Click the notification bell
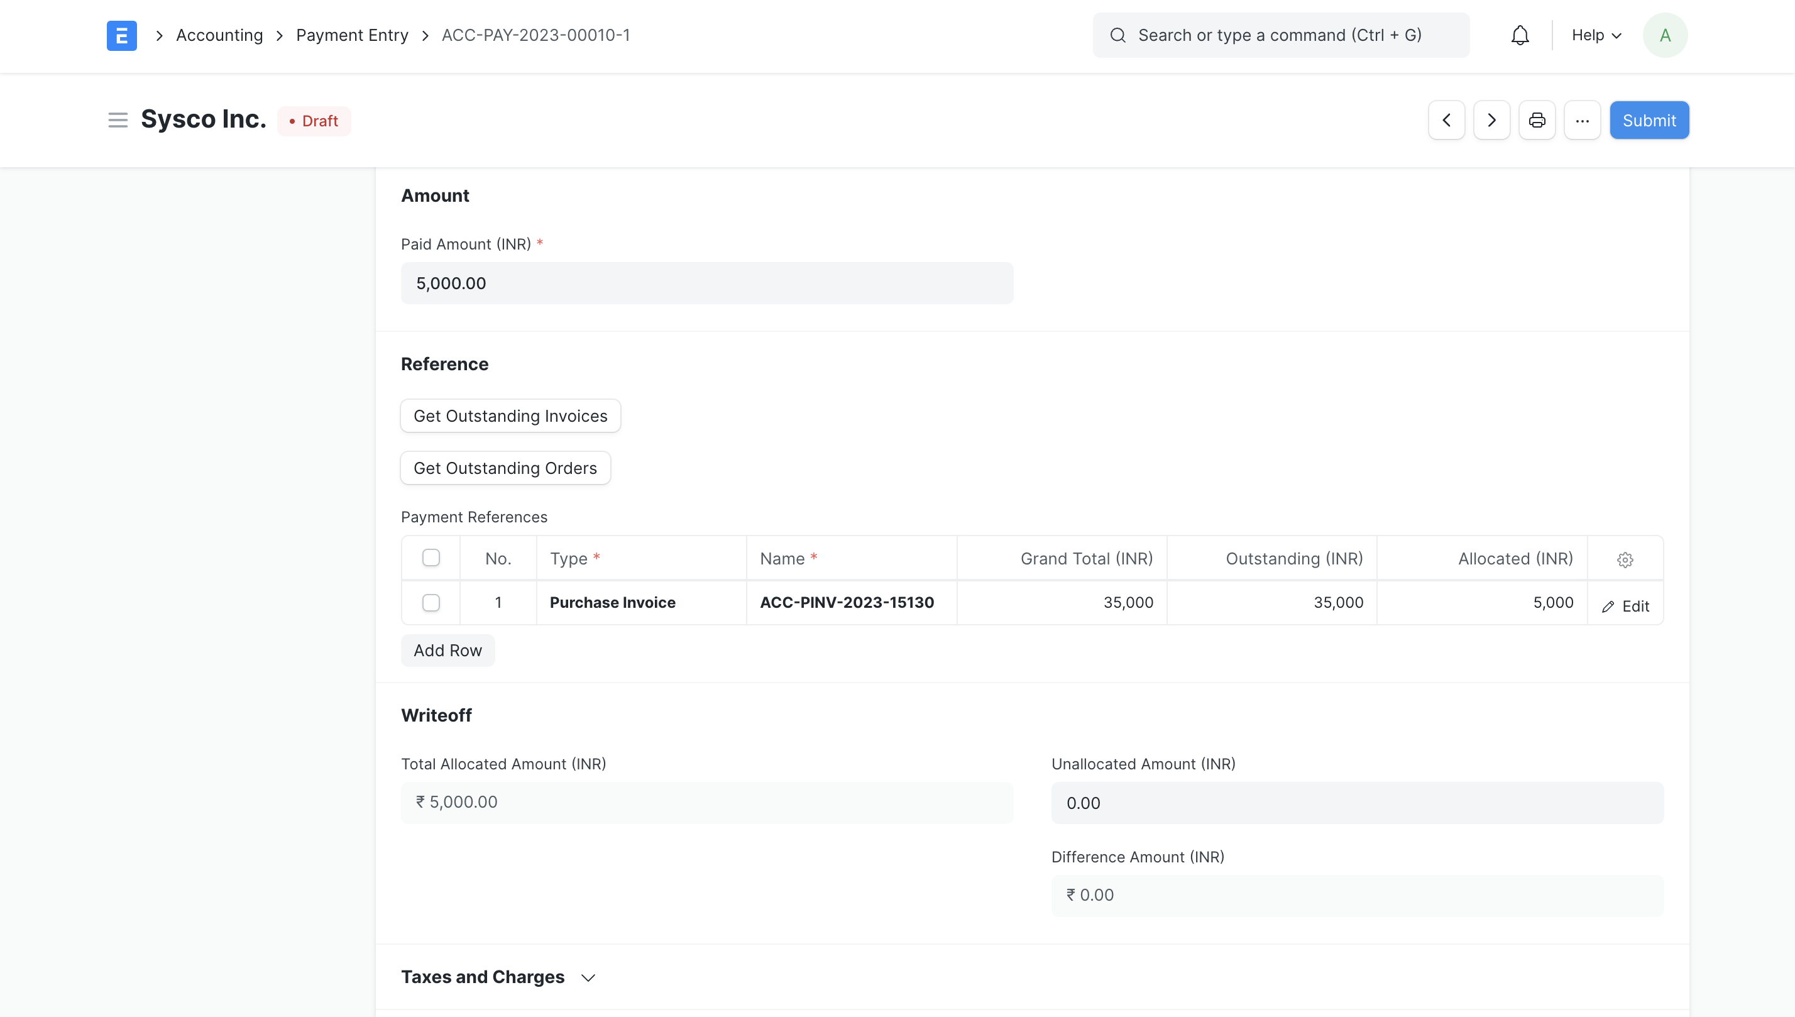The width and height of the screenshot is (1795, 1017). click(x=1520, y=35)
